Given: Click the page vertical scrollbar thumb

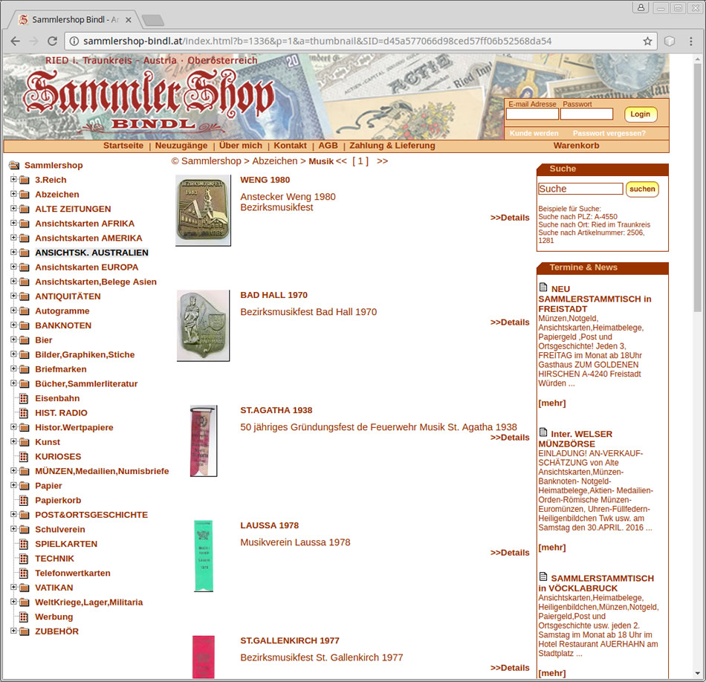Looking at the screenshot, I should (697, 186).
